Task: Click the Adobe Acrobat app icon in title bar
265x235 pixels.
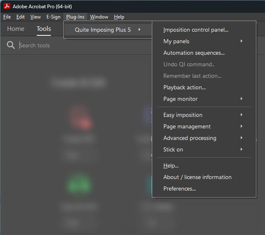Action: [x=7, y=6]
